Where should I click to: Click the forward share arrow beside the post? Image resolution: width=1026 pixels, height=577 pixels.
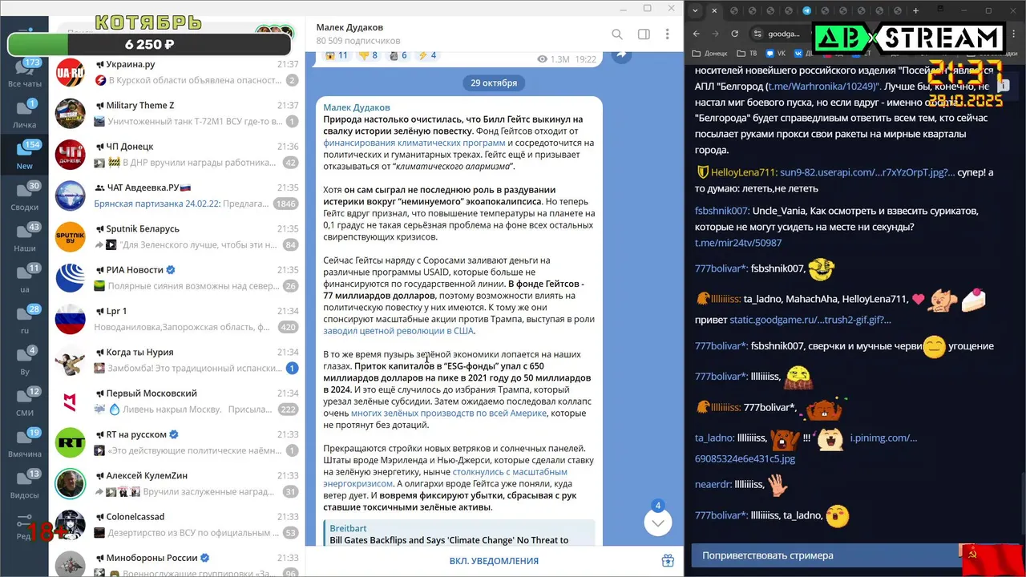point(621,54)
